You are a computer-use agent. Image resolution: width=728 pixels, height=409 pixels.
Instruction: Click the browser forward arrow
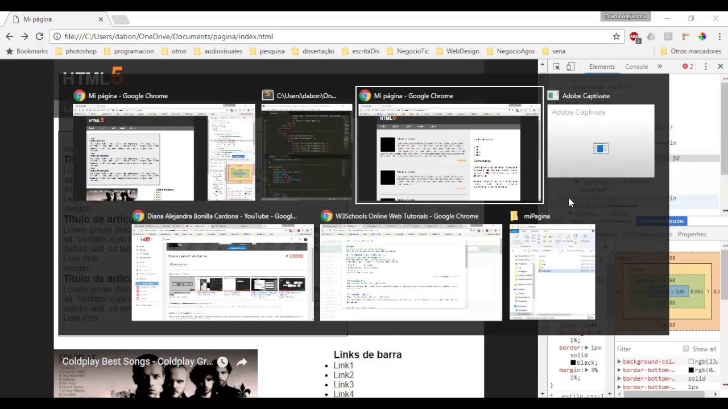[x=24, y=36]
